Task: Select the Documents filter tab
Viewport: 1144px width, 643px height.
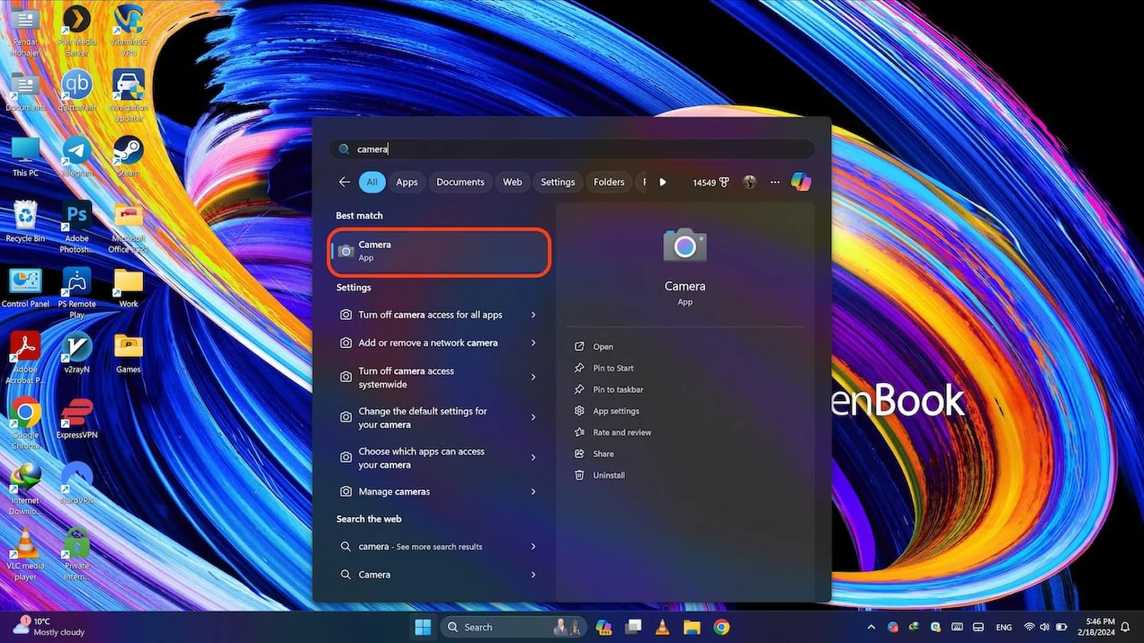Action: pyautogui.click(x=460, y=182)
